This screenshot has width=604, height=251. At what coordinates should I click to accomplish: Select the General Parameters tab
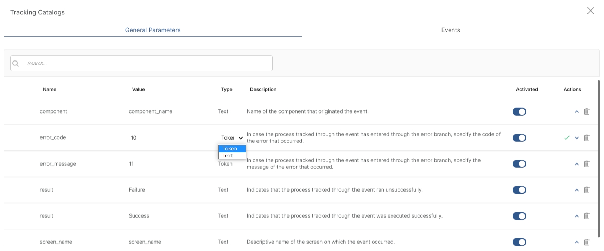(x=153, y=30)
